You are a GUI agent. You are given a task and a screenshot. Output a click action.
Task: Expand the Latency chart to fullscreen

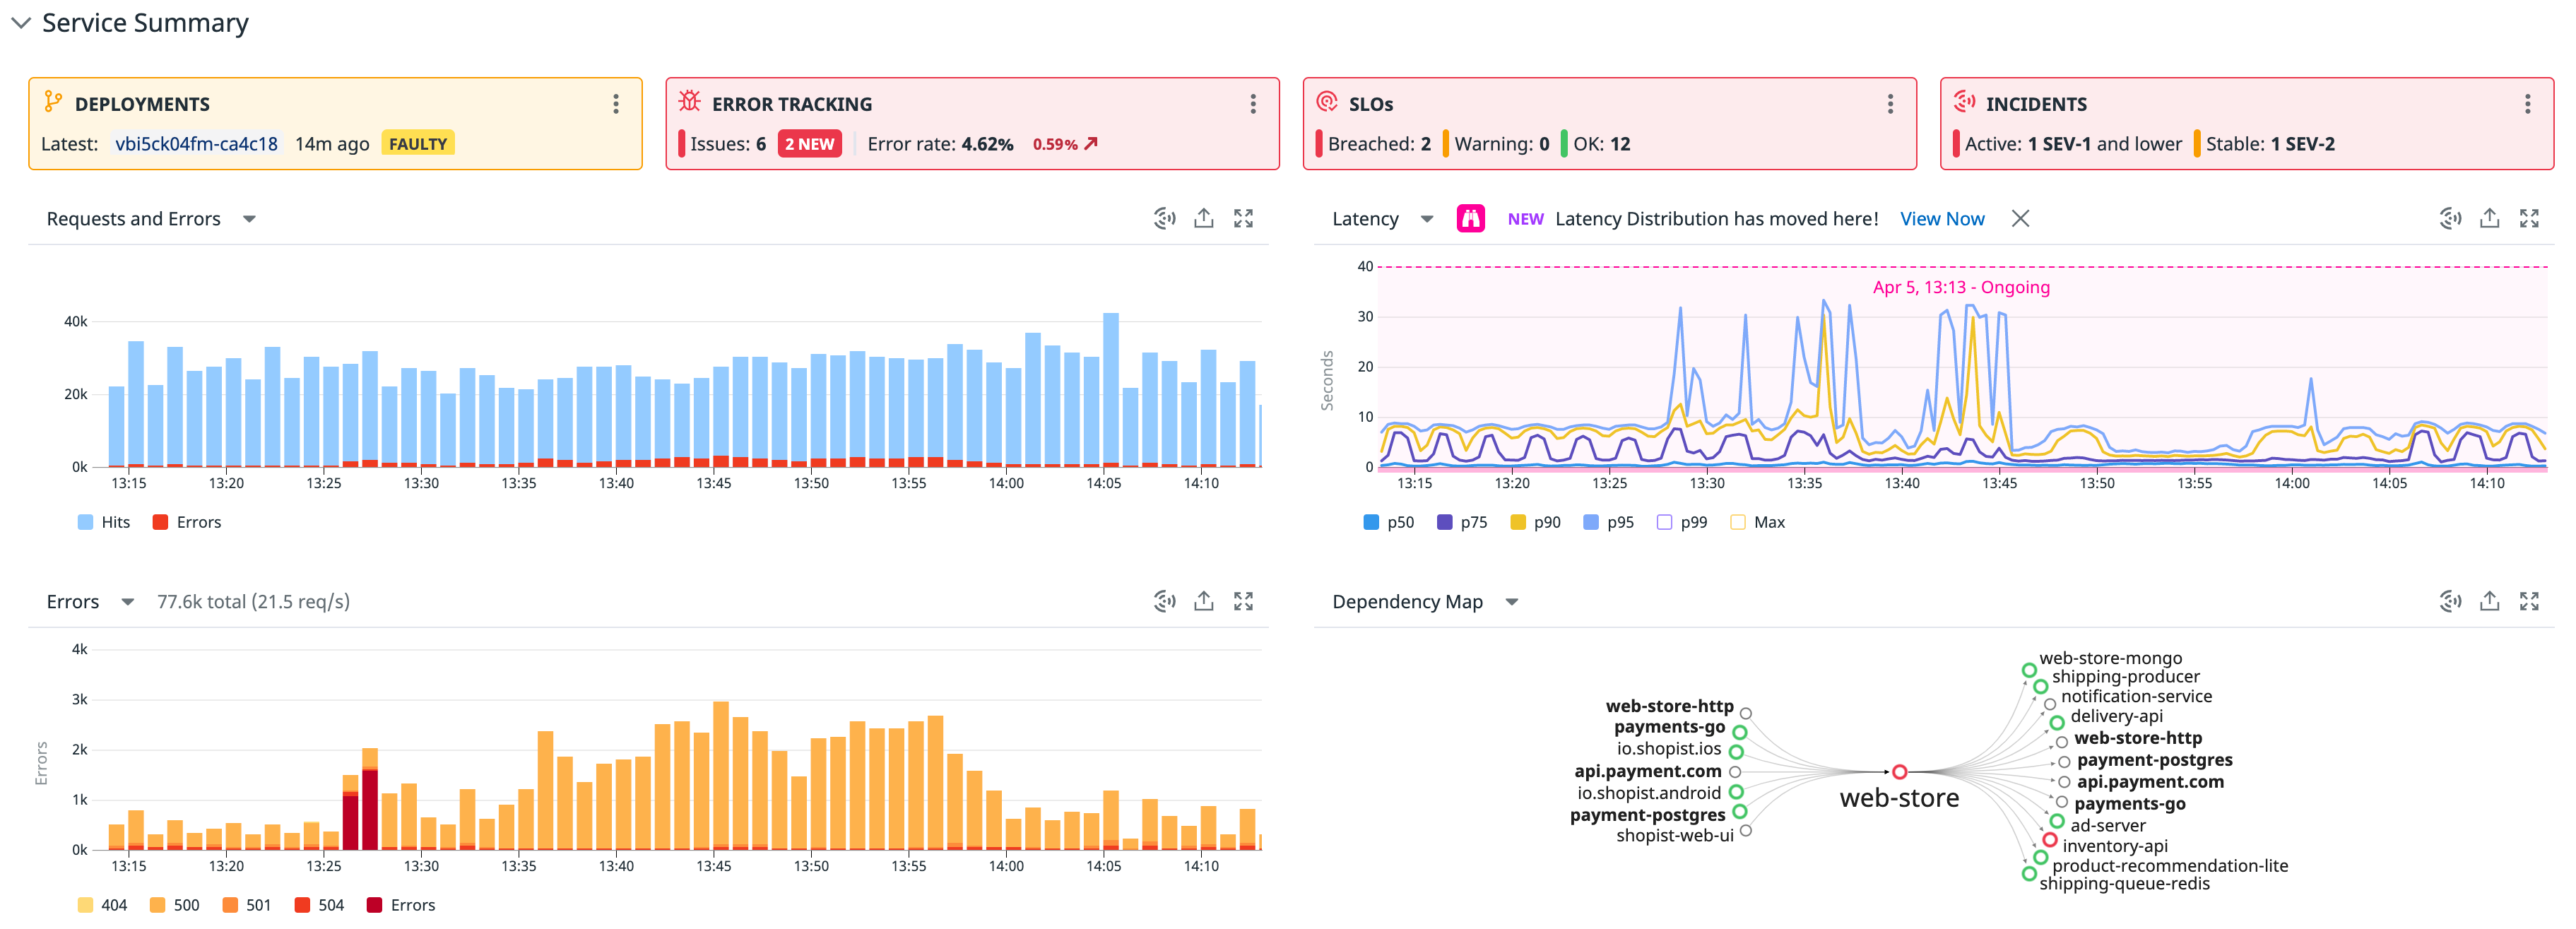tap(2530, 218)
